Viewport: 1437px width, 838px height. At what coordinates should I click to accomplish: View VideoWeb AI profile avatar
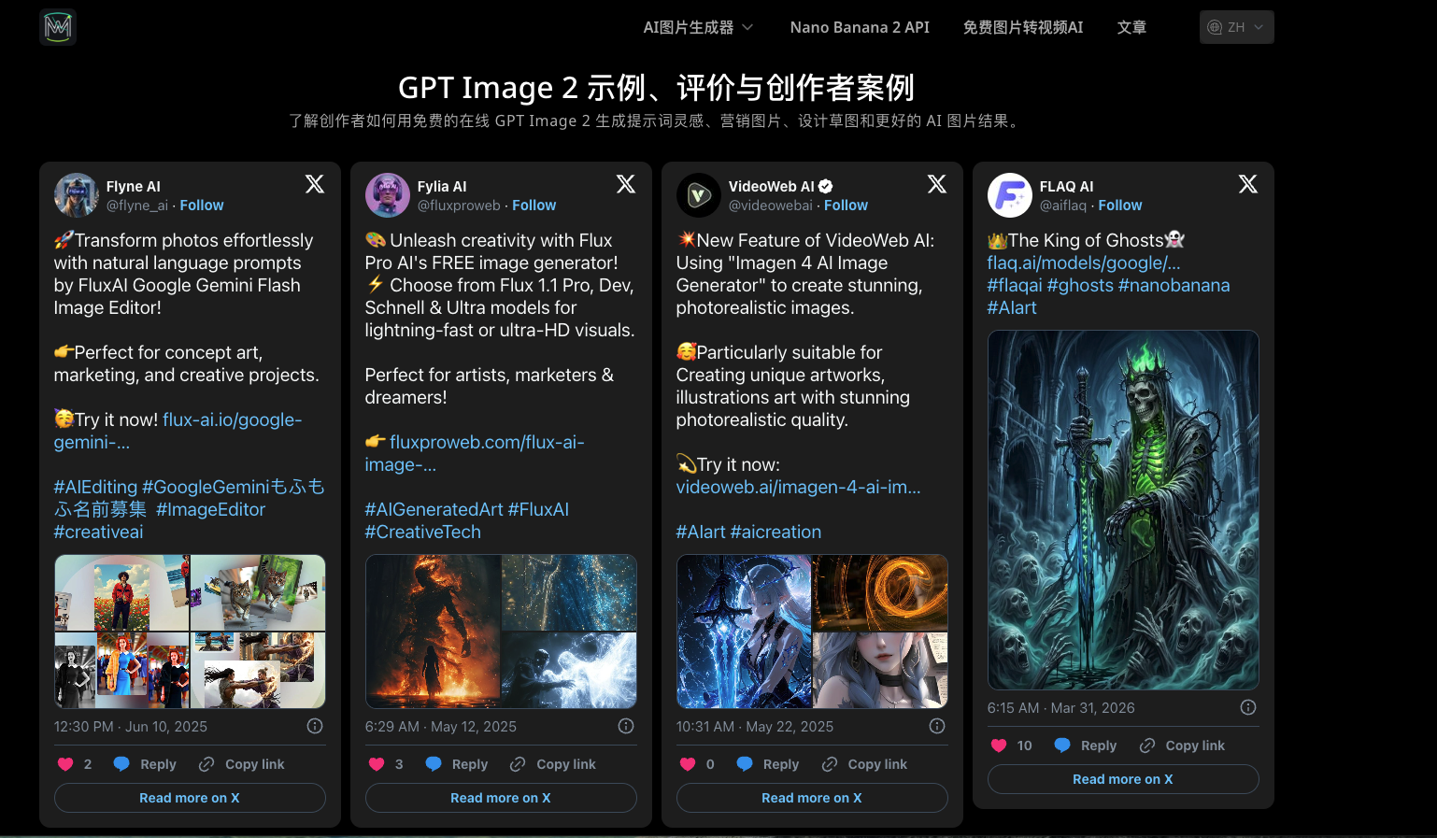699,195
